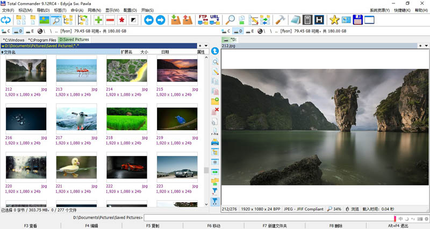Switch right panel to drive C
The width and height of the screenshot is (430, 229).
click(226, 31)
